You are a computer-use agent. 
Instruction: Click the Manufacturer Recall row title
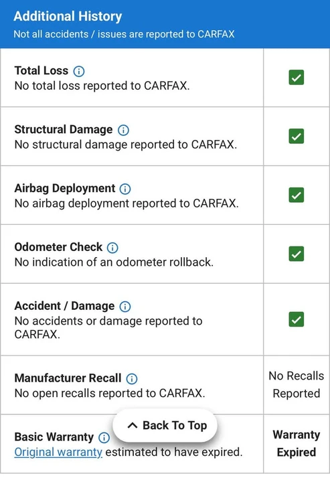pos(68,378)
